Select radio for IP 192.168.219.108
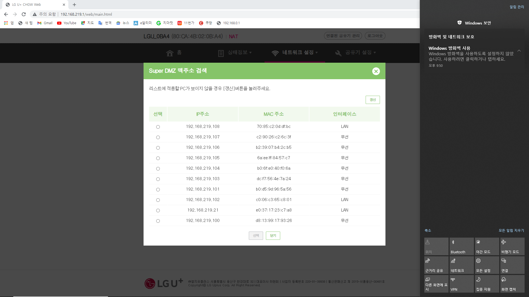Screen dimensions: 529x297 tap(158, 127)
